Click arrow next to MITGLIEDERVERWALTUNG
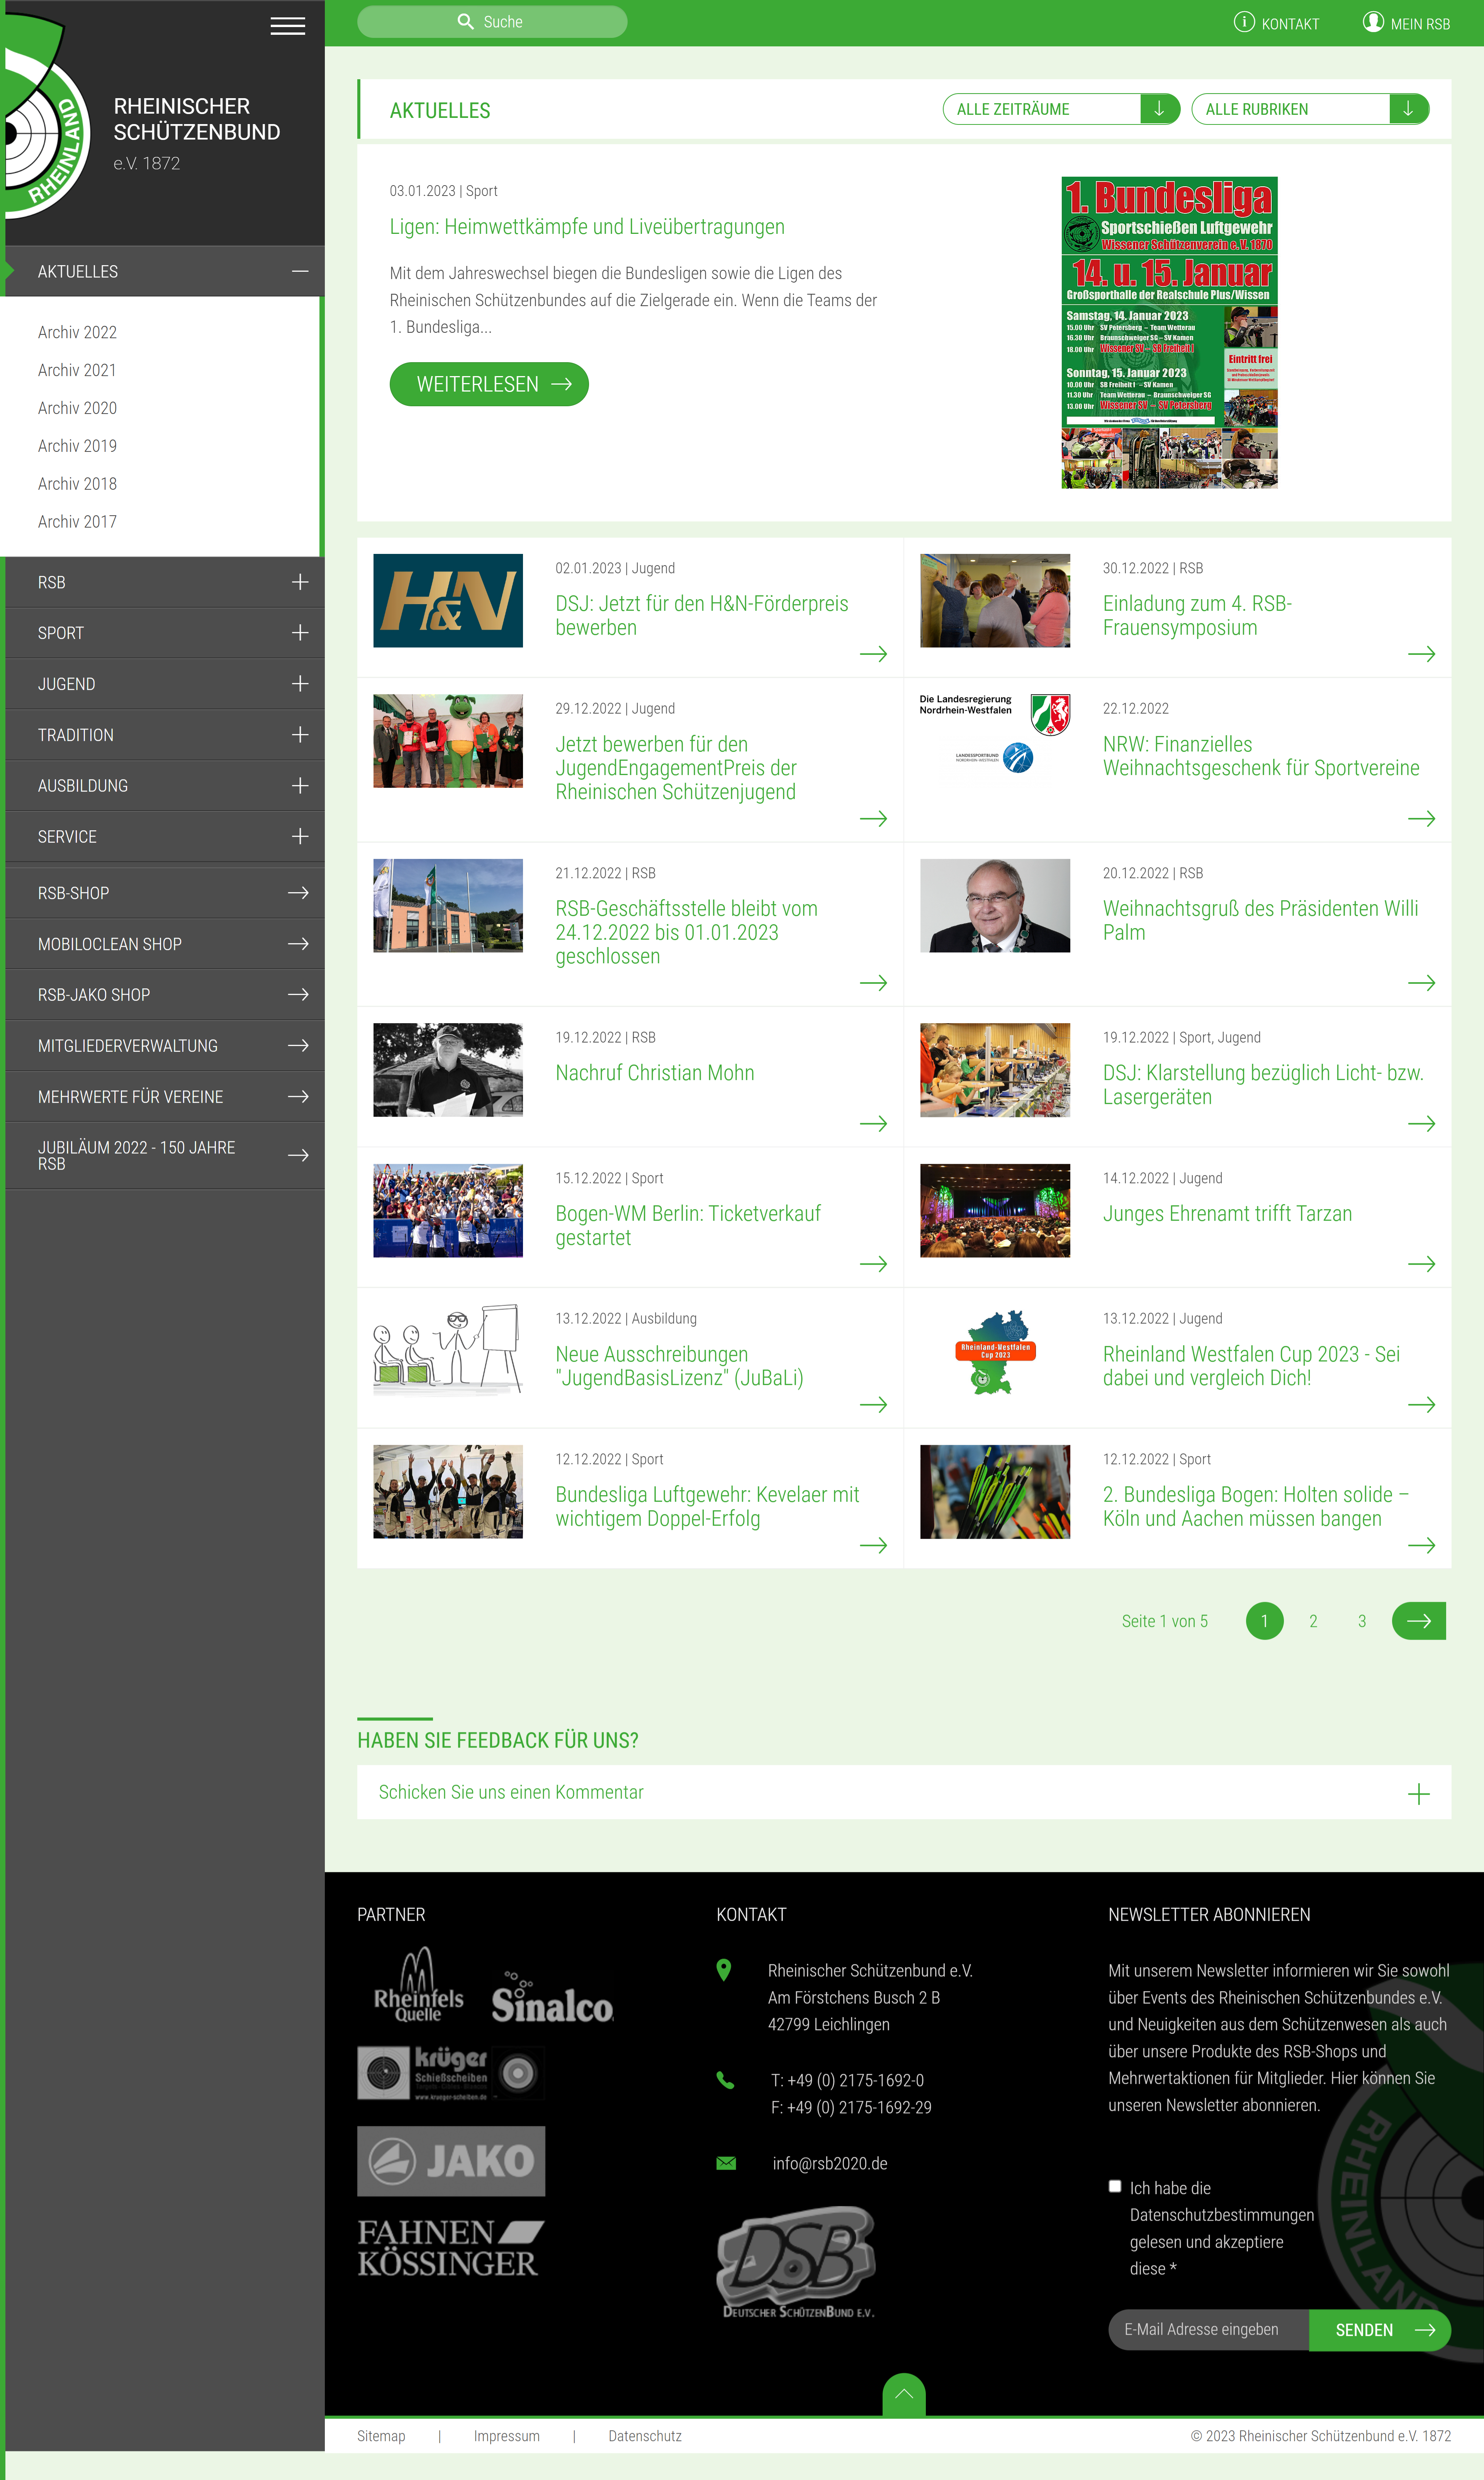1484x2480 pixels. click(298, 1046)
